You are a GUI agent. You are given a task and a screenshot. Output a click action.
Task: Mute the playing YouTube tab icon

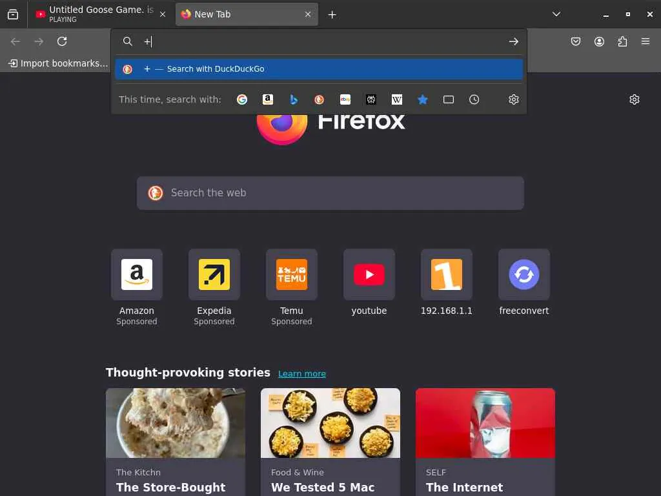click(x=41, y=14)
